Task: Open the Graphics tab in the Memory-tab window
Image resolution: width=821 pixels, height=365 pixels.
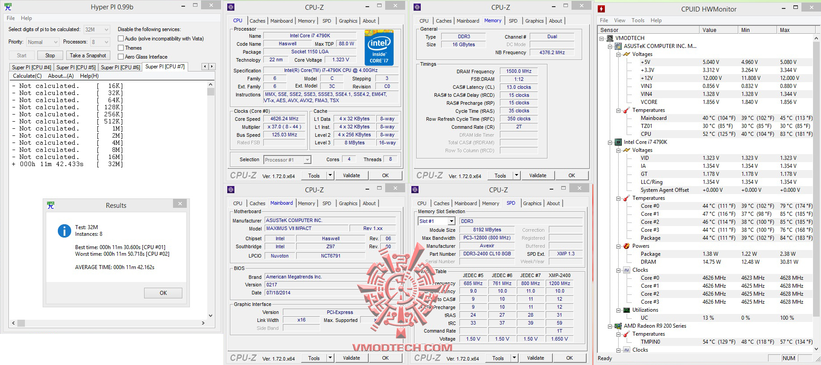Action: pos(534,21)
